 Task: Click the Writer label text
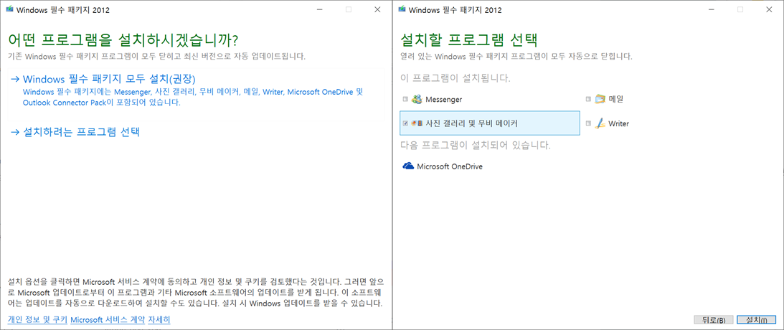pos(618,123)
